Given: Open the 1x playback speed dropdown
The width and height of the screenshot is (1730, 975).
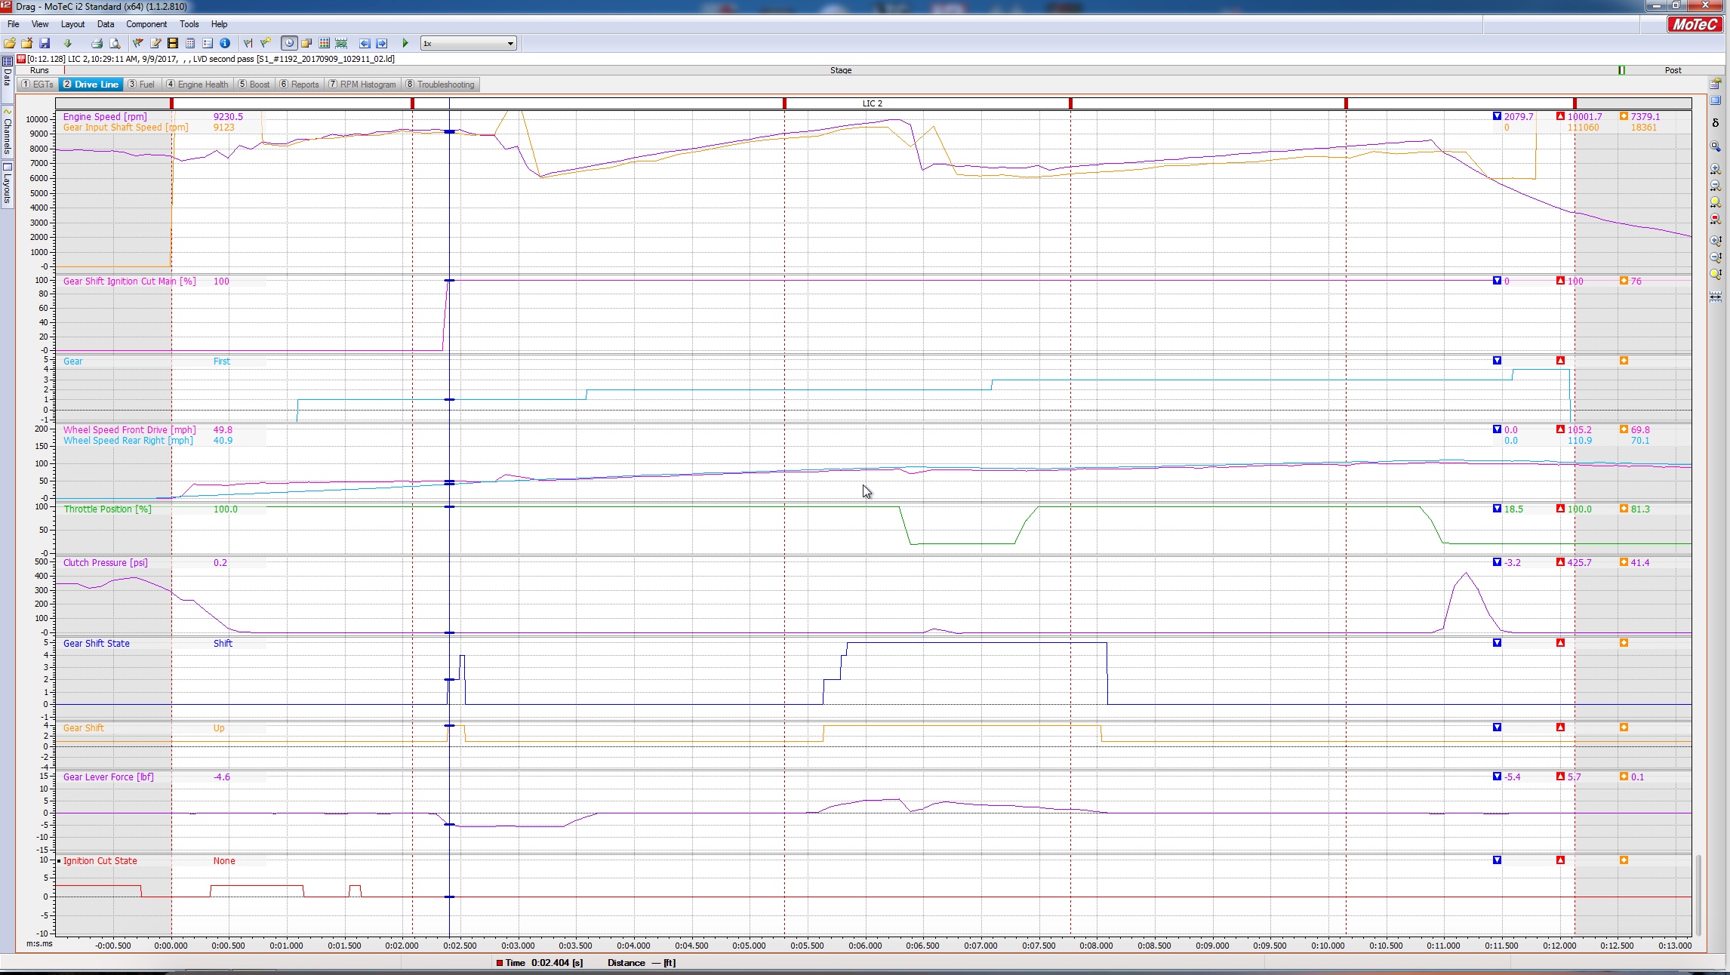Looking at the screenshot, I should pos(510,44).
